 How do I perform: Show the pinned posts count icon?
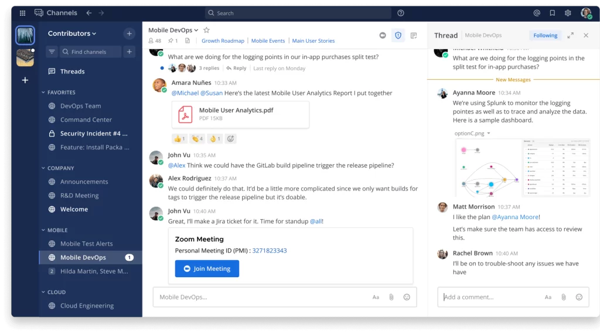tap(173, 40)
